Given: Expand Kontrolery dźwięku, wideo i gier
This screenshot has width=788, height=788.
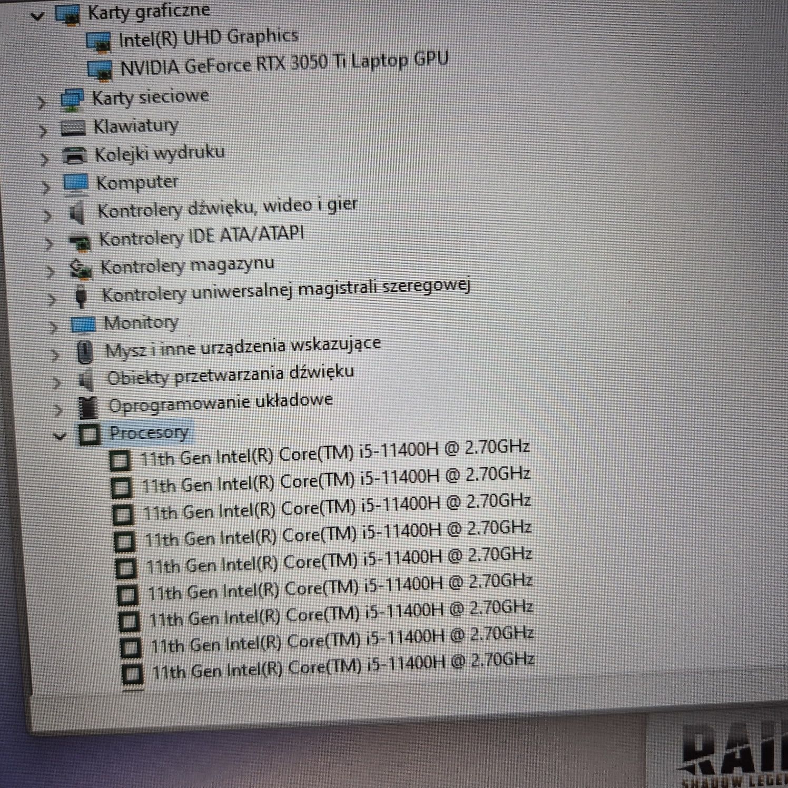Looking at the screenshot, I should coord(48,215).
